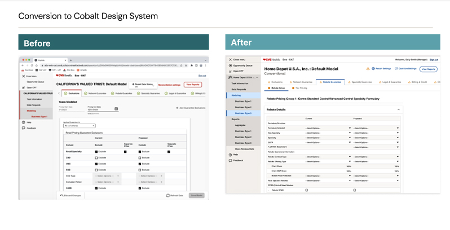Click the tab scroll left chevron before Exclusions
The image size is (450, 230).
59,94
